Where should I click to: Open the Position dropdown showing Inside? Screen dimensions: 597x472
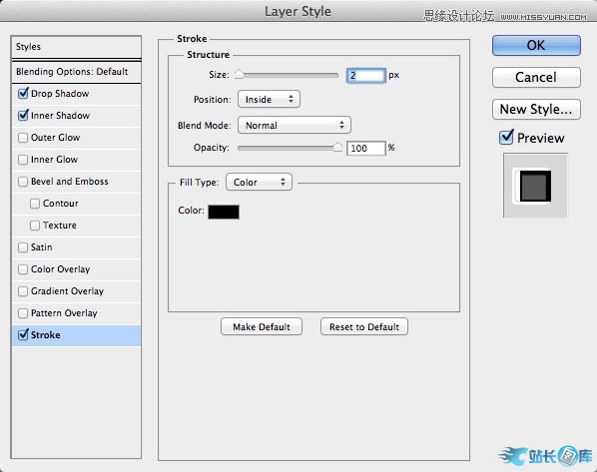269,100
